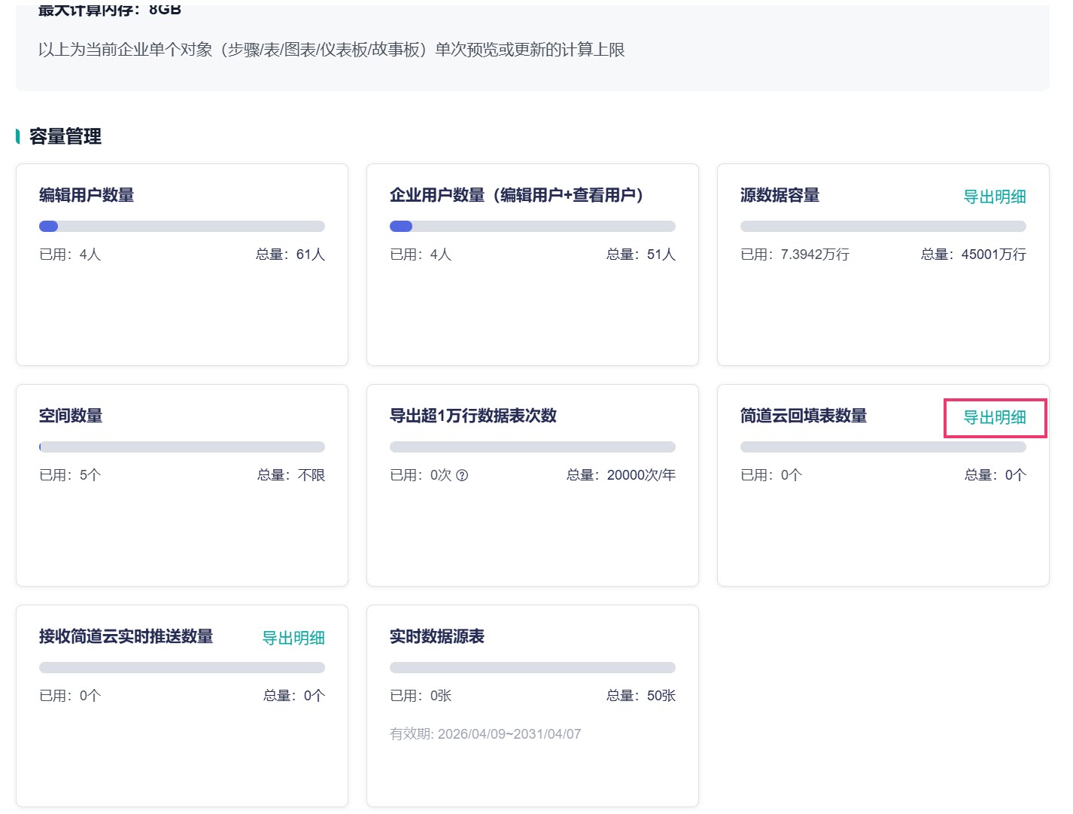This screenshot has width=1073, height=814.
Task: Click the 已用: 7.3942万行 text
Action: 795,255
